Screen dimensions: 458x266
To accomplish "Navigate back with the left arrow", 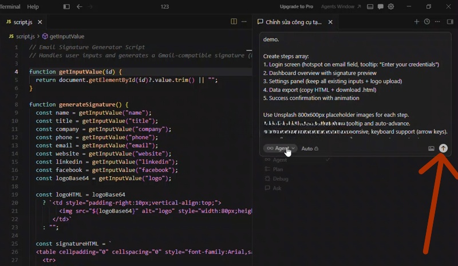I will (x=80, y=7).
